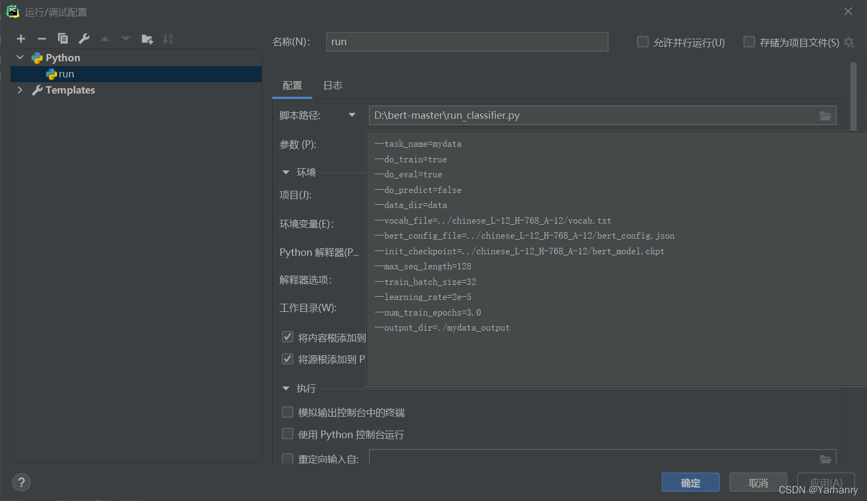
Task: Click the Apply button
Action: coord(826,483)
